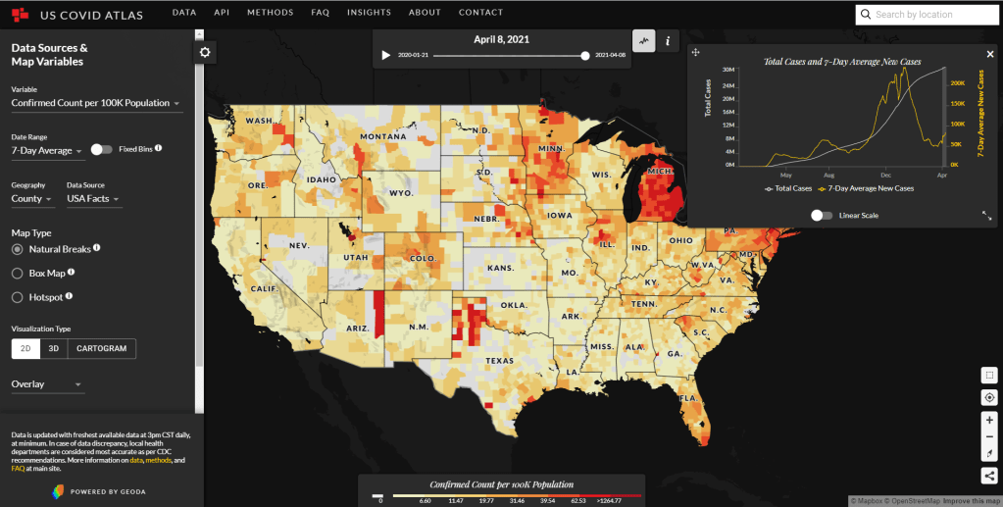
Task: Enable the Fixed Bins toggle
Action: [101, 149]
